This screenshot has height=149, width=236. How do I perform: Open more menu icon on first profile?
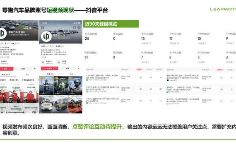coord(35,24)
